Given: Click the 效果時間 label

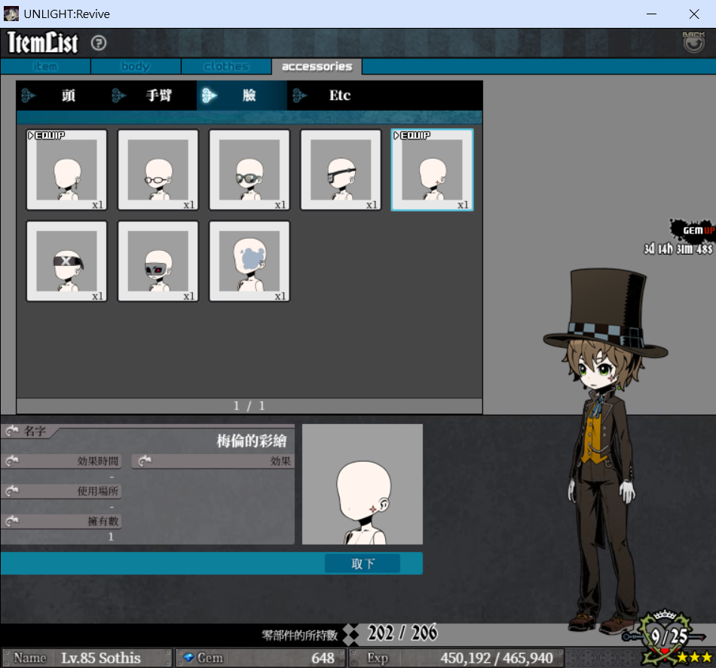Looking at the screenshot, I should tap(98, 462).
